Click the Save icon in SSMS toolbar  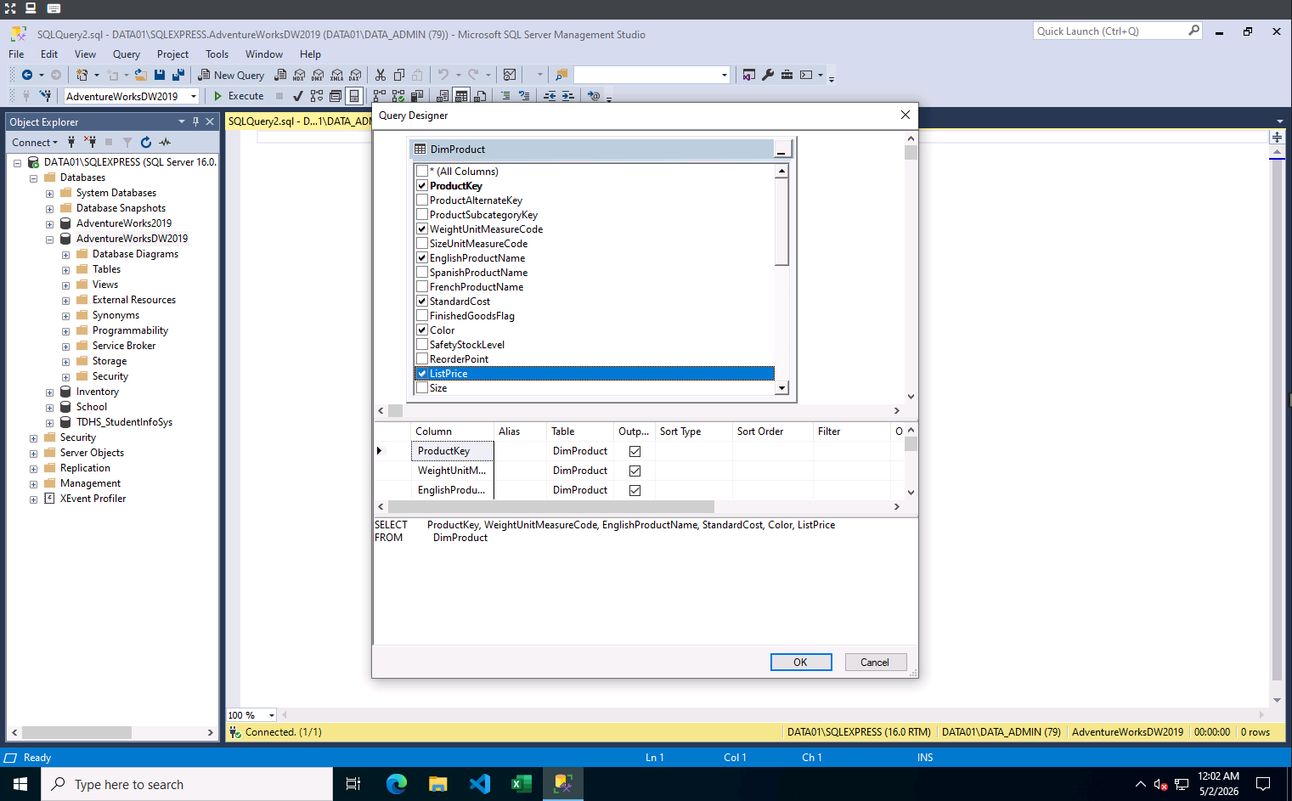[159, 75]
